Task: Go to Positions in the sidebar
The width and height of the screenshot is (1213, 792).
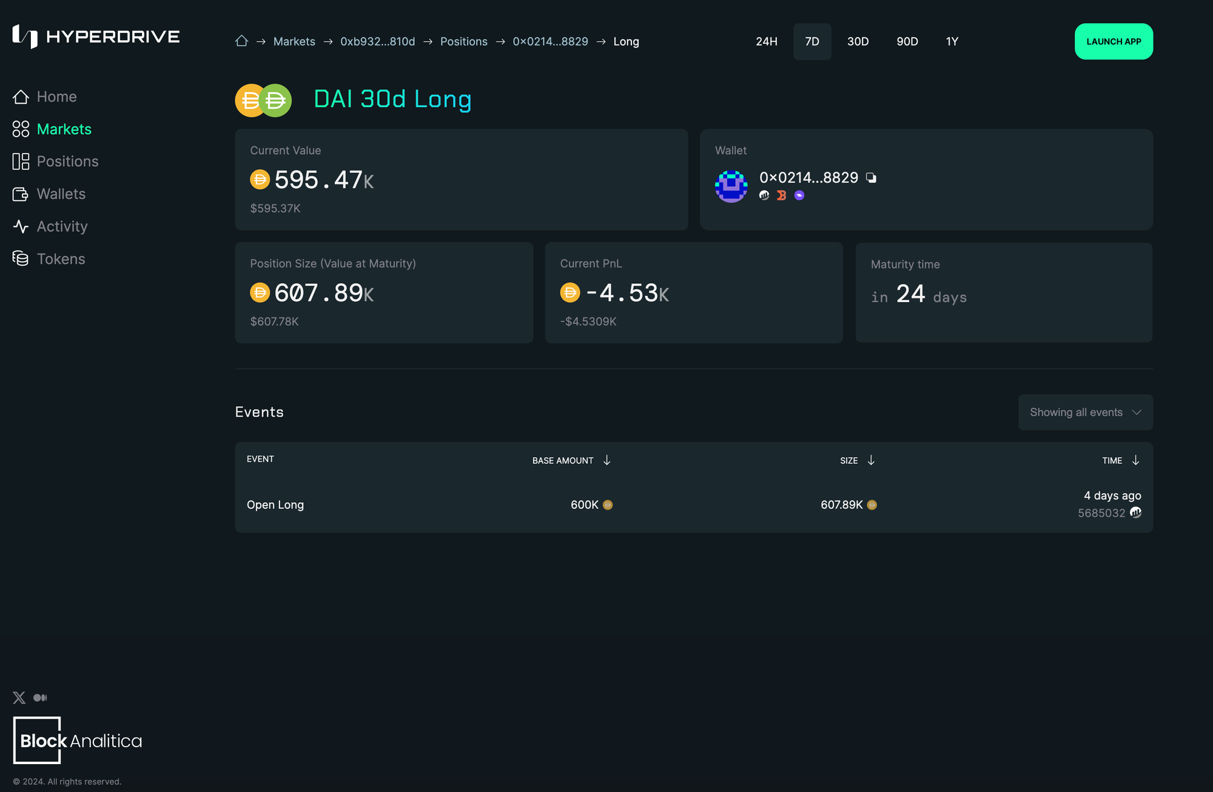Action: click(x=67, y=161)
